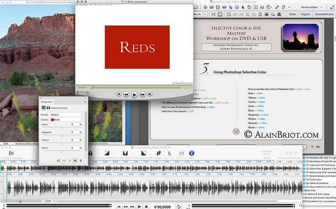Click the red record button in audio transport
This screenshot has width=336, height=209.
146,206
